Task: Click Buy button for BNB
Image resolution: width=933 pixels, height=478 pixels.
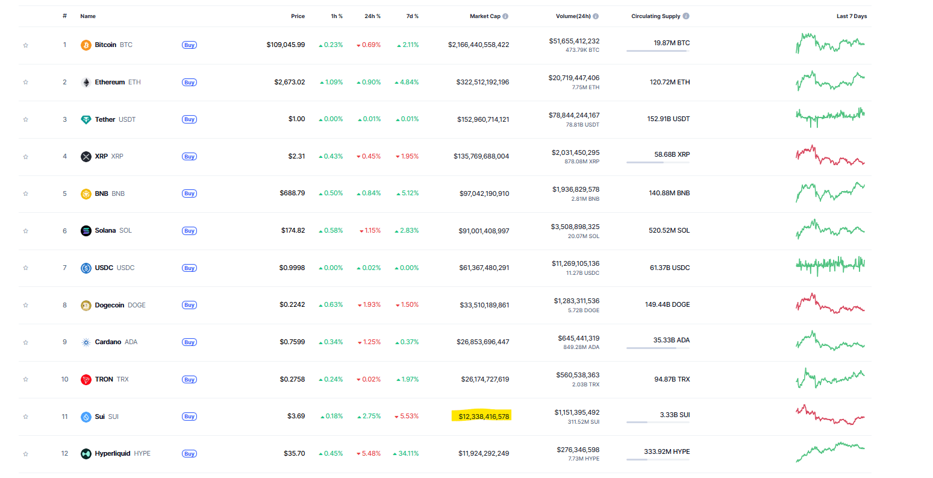Action: coord(189,193)
